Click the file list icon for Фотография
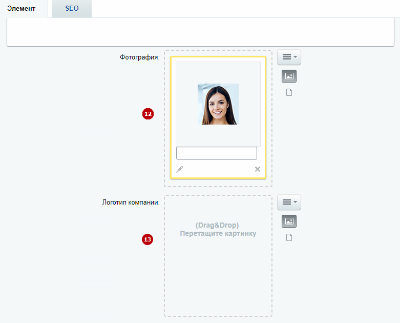The width and height of the screenshot is (400, 323). click(289, 92)
